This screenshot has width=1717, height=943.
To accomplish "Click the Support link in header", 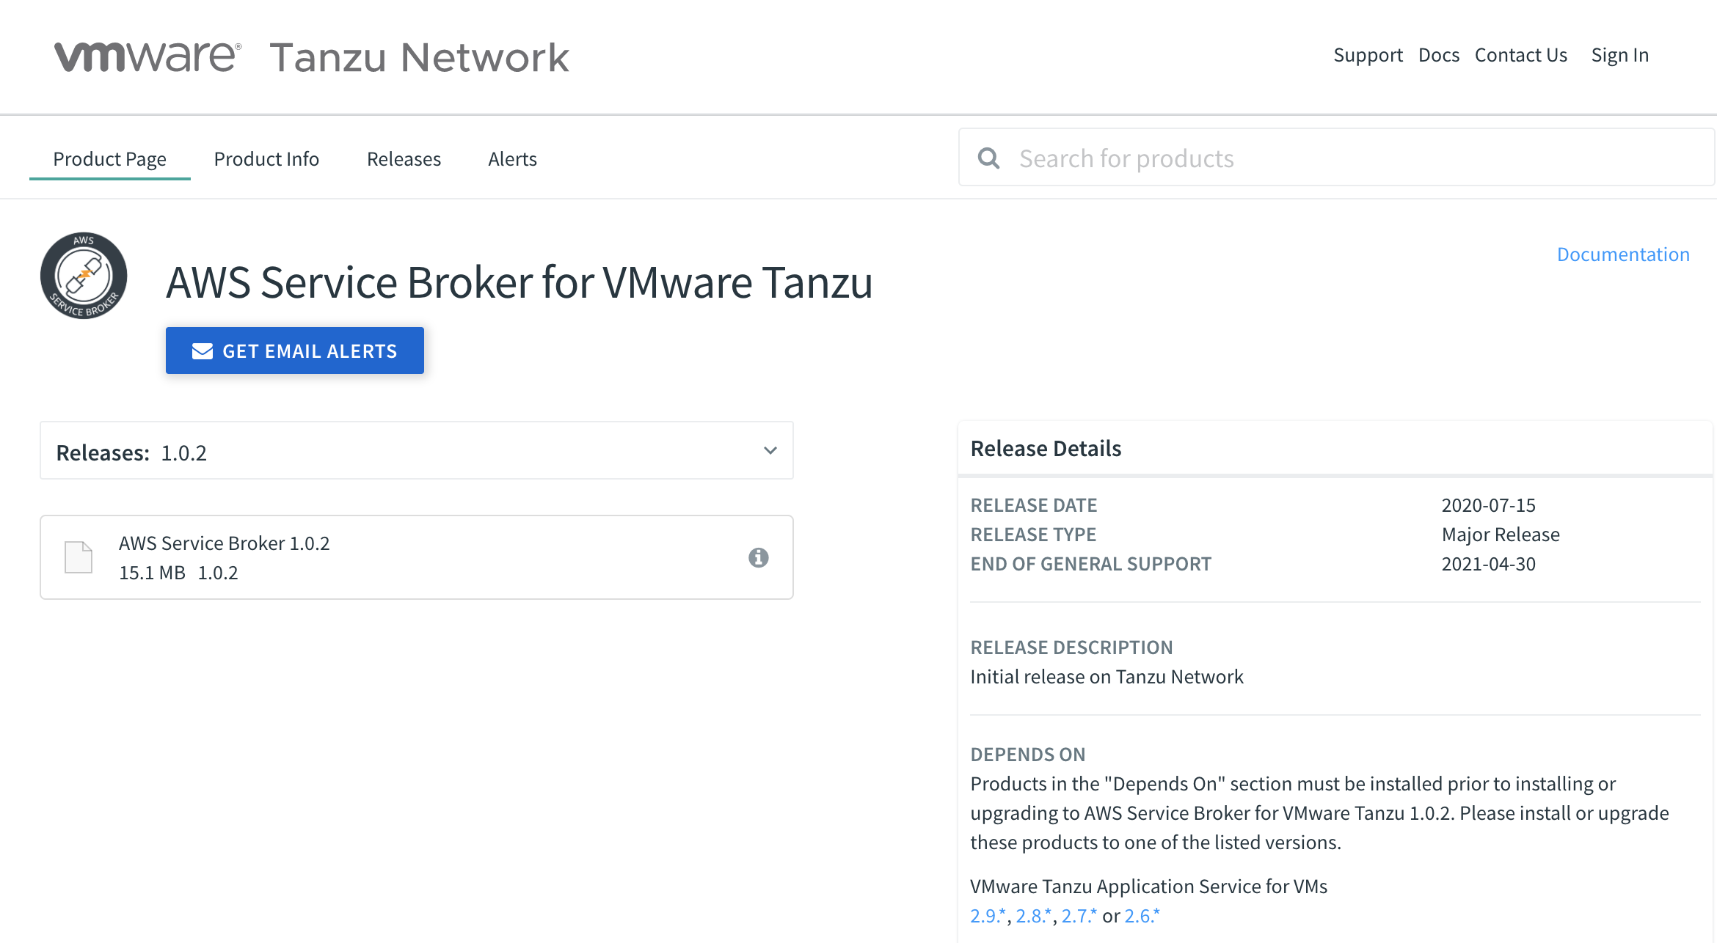I will [x=1368, y=55].
